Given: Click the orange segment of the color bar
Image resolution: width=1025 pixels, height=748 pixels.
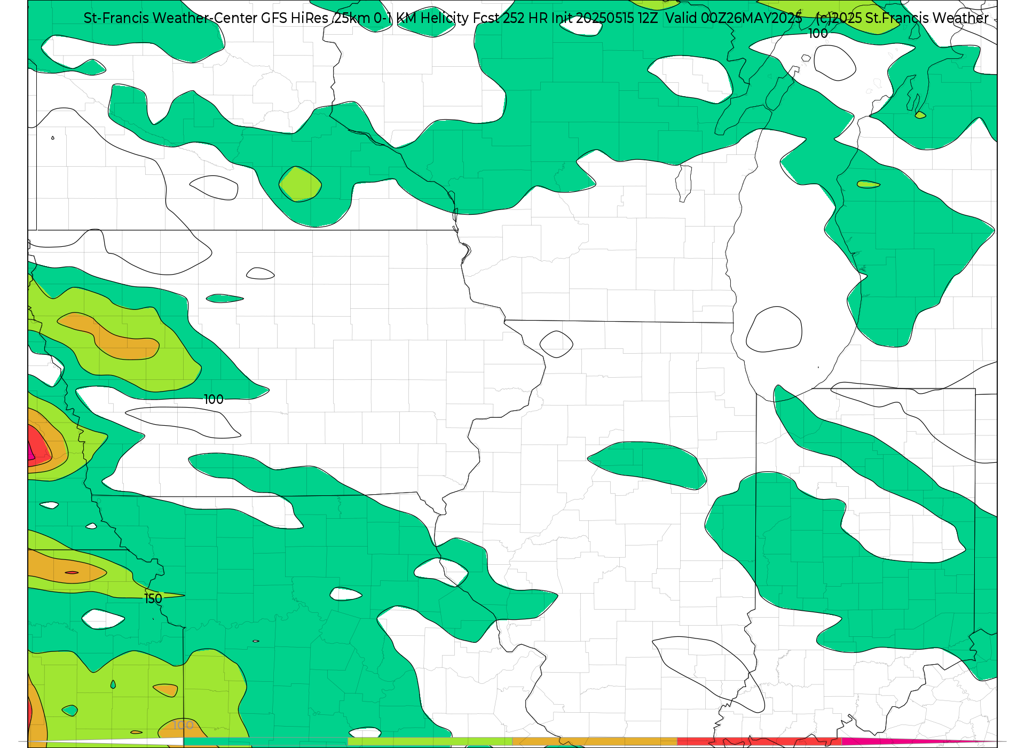Looking at the screenshot, I should [x=595, y=742].
